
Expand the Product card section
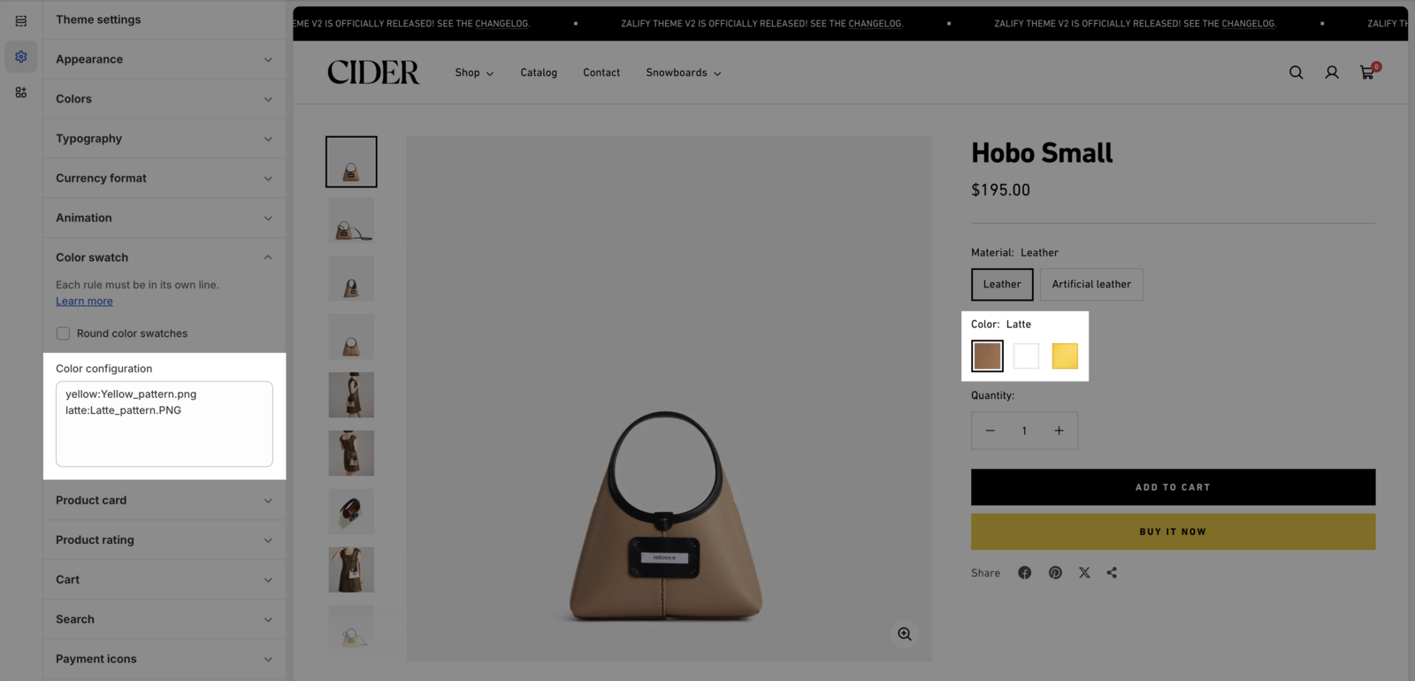164,501
